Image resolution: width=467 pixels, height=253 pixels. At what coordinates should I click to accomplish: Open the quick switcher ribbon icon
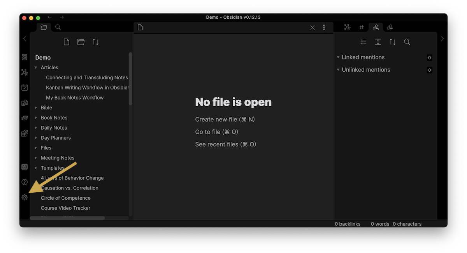[x=25, y=57]
